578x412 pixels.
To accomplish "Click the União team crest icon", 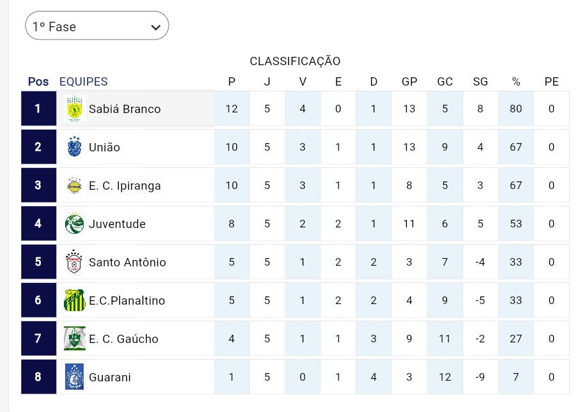I will 75,147.
